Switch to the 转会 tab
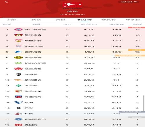The width and height of the screenshot is (145, 127). [36, 20]
